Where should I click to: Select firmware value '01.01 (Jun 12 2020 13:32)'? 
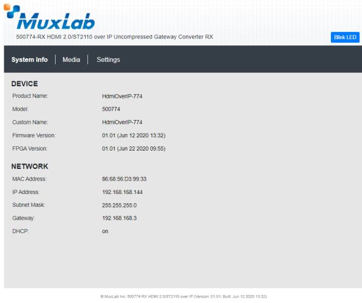pos(134,135)
